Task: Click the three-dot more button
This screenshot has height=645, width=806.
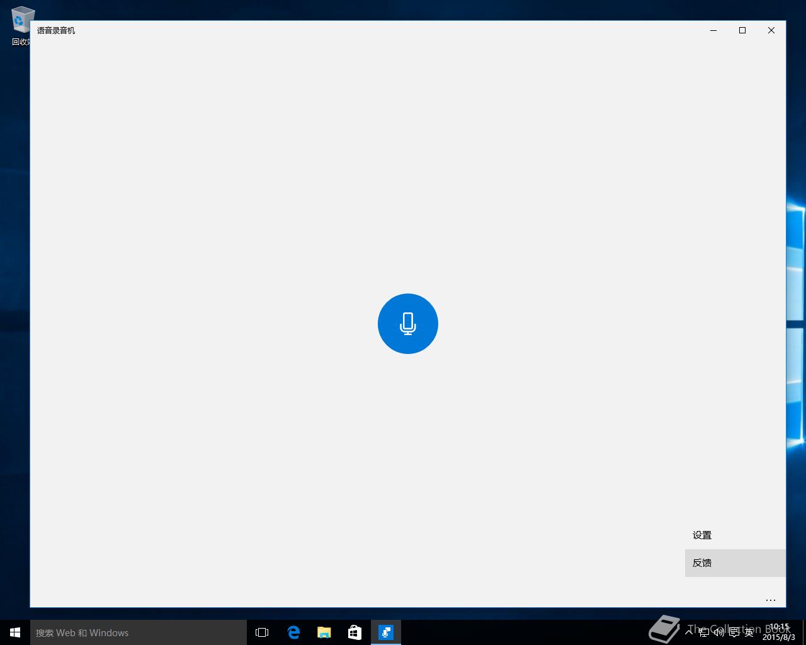Action: coord(771,600)
